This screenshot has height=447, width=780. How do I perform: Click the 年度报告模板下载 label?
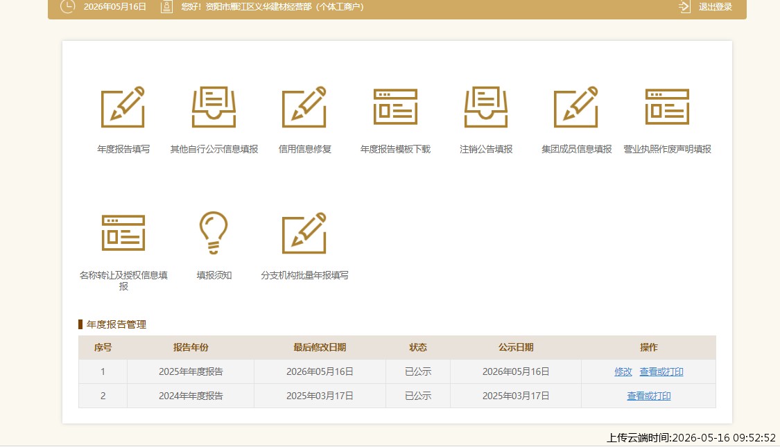coord(395,149)
